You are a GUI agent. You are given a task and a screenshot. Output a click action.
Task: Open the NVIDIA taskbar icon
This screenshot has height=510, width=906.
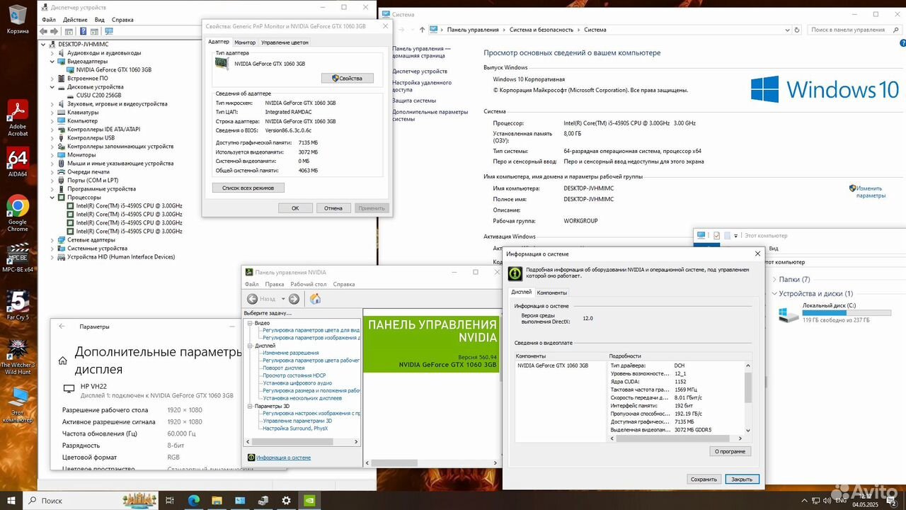309,500
